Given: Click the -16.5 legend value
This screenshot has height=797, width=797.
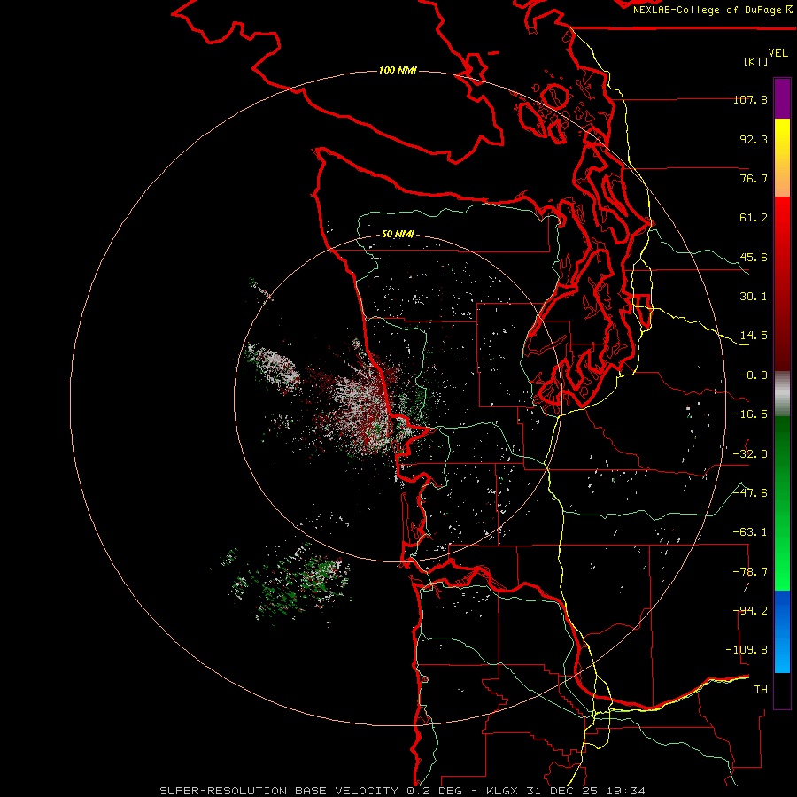Looking at the screenshot, I should tap(750, 414).
